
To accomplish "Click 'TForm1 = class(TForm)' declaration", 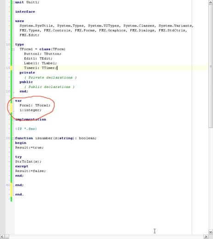I will (42, 49).
